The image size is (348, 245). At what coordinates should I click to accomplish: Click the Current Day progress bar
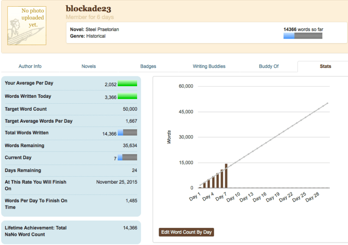click(x=128, y=158)
